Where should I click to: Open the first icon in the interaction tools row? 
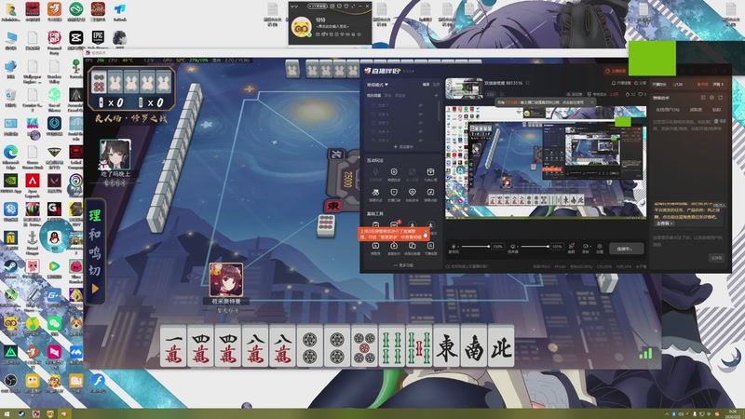tap(376, 172)
